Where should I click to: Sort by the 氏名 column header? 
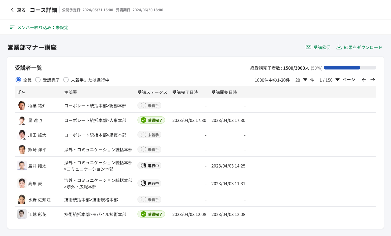point(21,92)
